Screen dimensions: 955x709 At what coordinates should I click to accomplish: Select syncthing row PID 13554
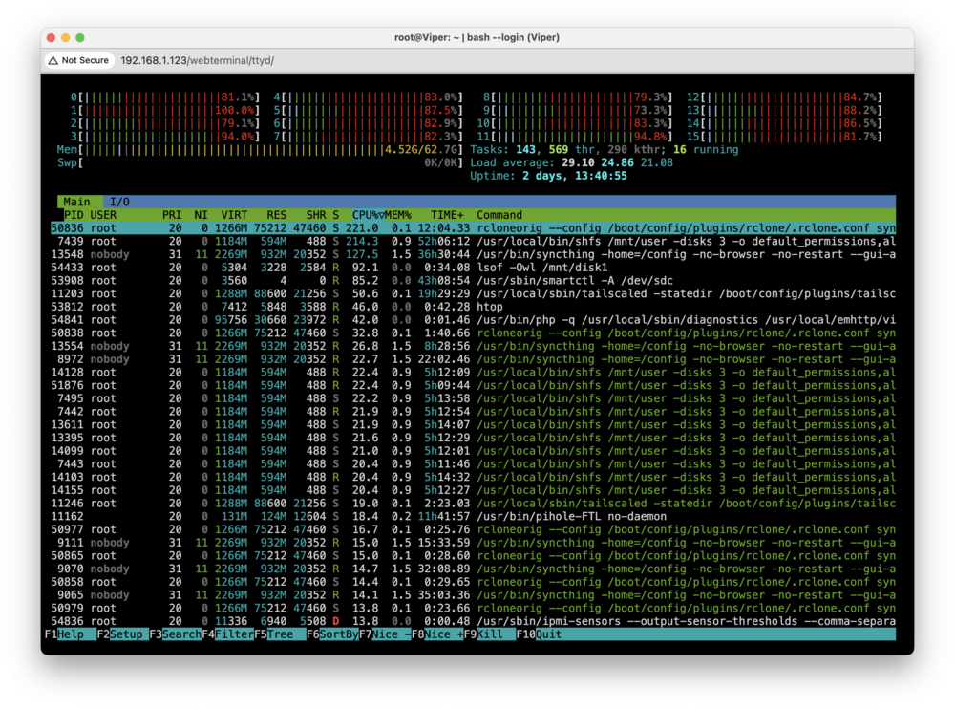474,346
